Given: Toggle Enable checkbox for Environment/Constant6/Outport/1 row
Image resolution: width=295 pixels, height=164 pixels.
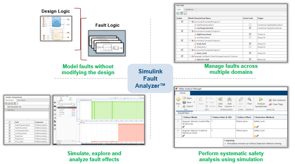Looking at the screenshot, I should point(182,22).
